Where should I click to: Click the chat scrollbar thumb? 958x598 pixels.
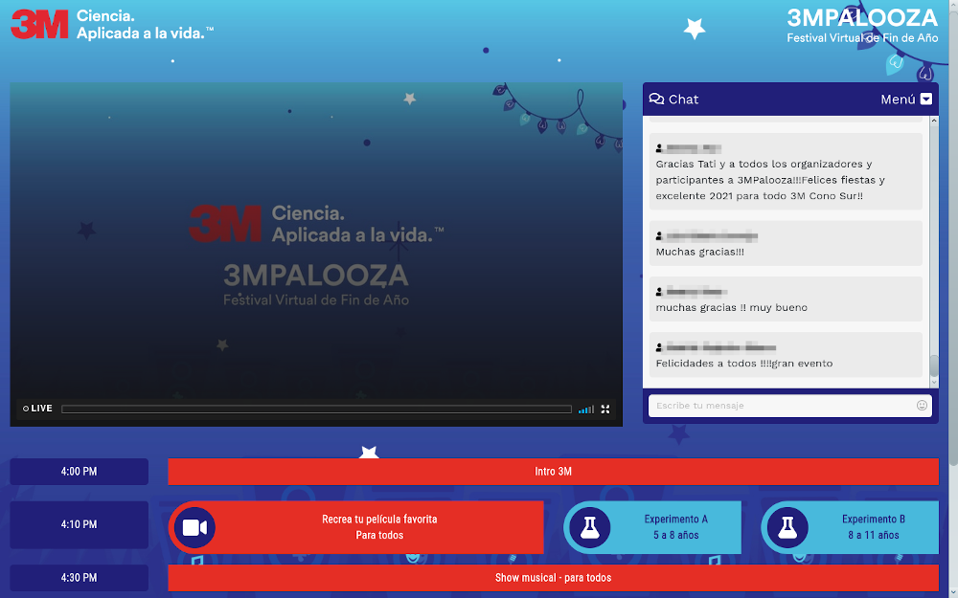click(x=933, y=365)
